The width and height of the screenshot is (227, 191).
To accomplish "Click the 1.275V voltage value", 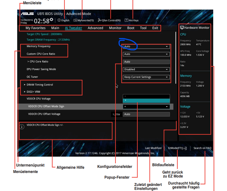I will (116, 114).
